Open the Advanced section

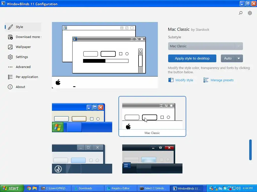23,67
